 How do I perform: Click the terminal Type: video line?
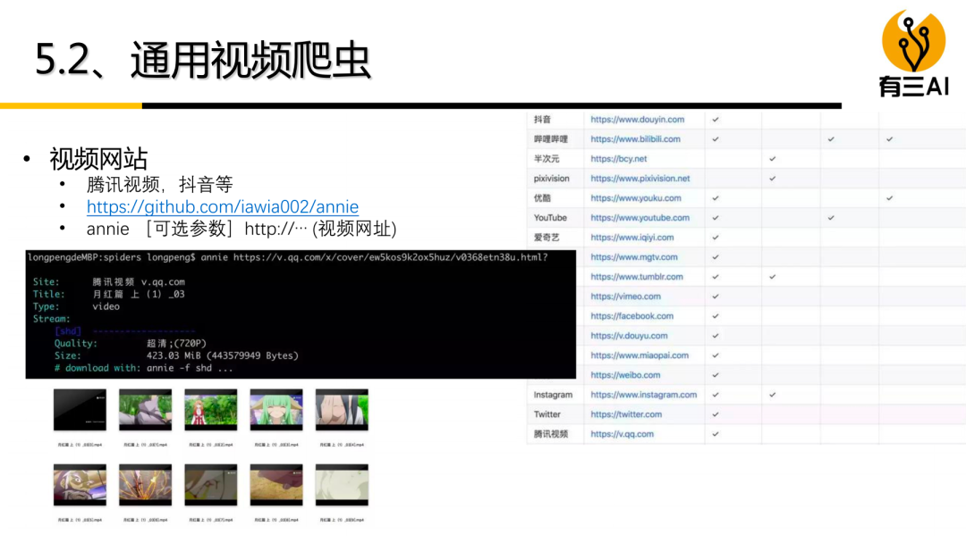76,306
